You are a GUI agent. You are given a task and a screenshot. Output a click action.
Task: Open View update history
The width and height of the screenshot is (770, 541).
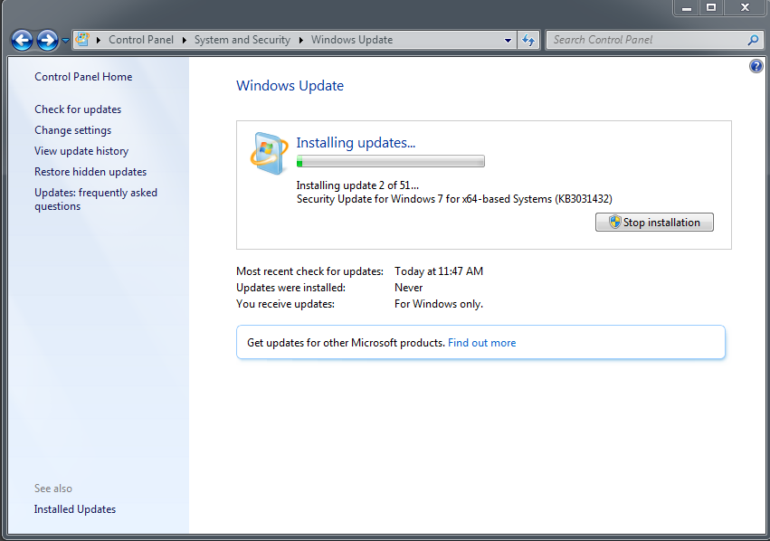click(81, 151)
